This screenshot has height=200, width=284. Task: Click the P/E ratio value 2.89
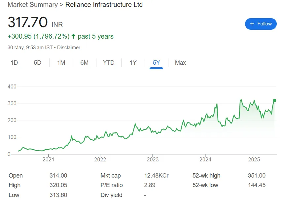pyautogui.click(x=150, y=185)
